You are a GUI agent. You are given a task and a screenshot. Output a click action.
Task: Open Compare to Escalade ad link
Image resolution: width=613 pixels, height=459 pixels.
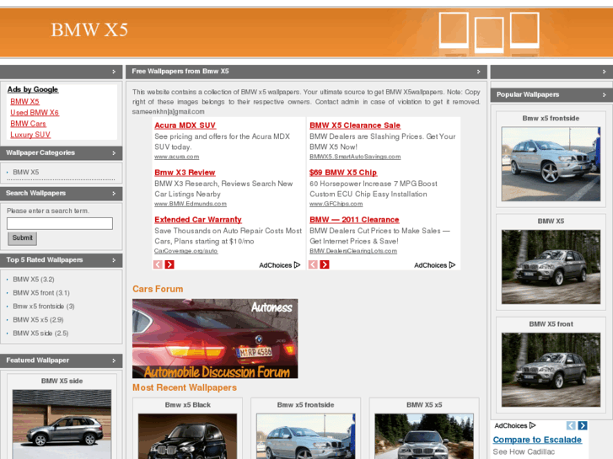(x=537, y=440)
